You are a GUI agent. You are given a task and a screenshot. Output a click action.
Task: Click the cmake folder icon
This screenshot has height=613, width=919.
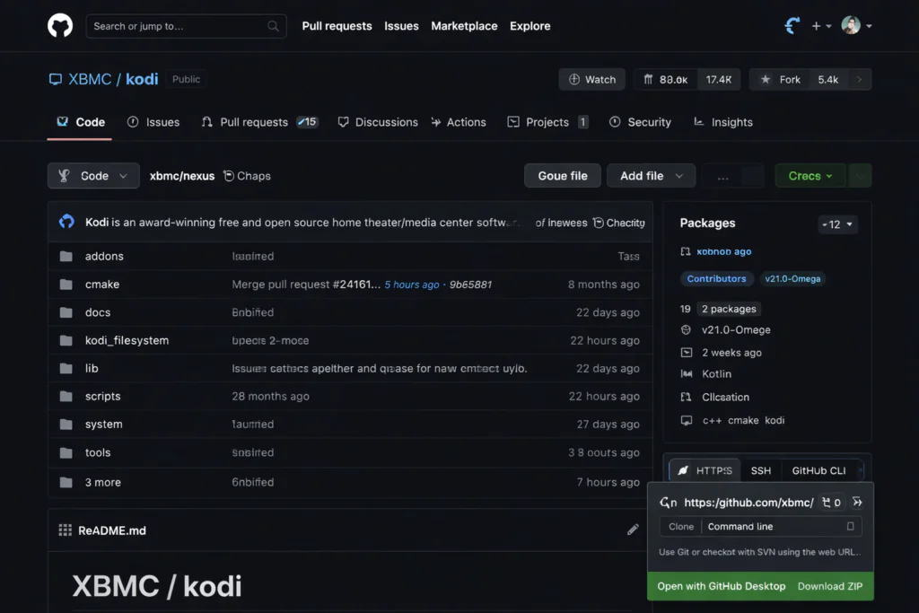pos(66,285)
